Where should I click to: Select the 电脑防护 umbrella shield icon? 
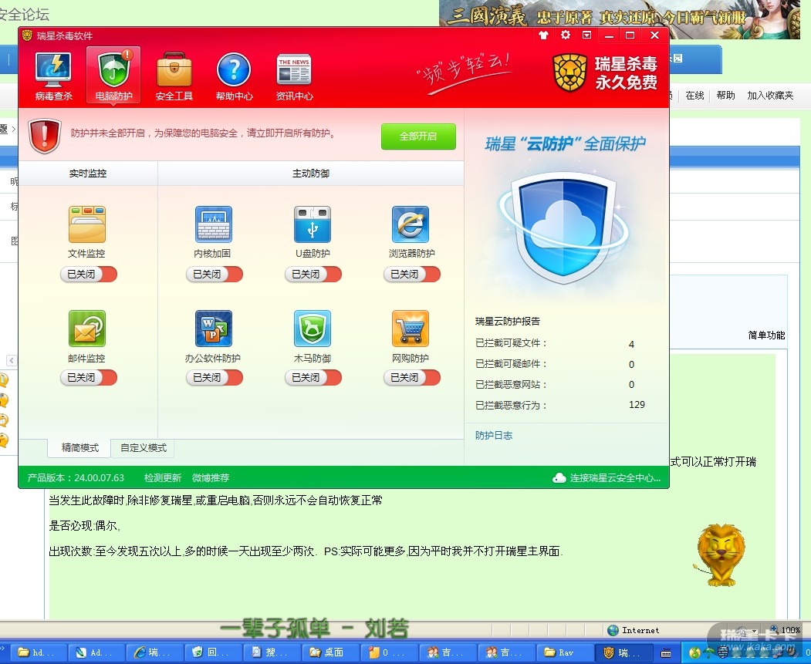(x=113, y=70)
